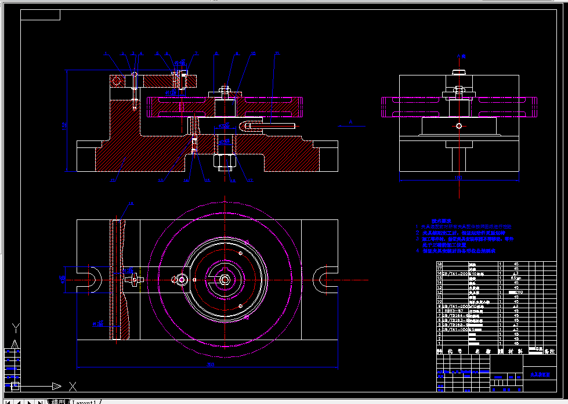Select the 8883—87 code cell in row 8

[x=455, y=311]
